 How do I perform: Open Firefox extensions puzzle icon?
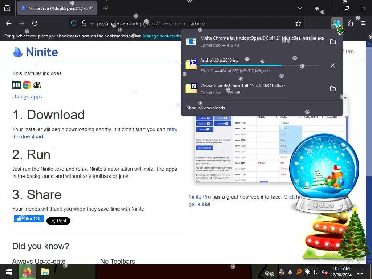click(350, 24)
